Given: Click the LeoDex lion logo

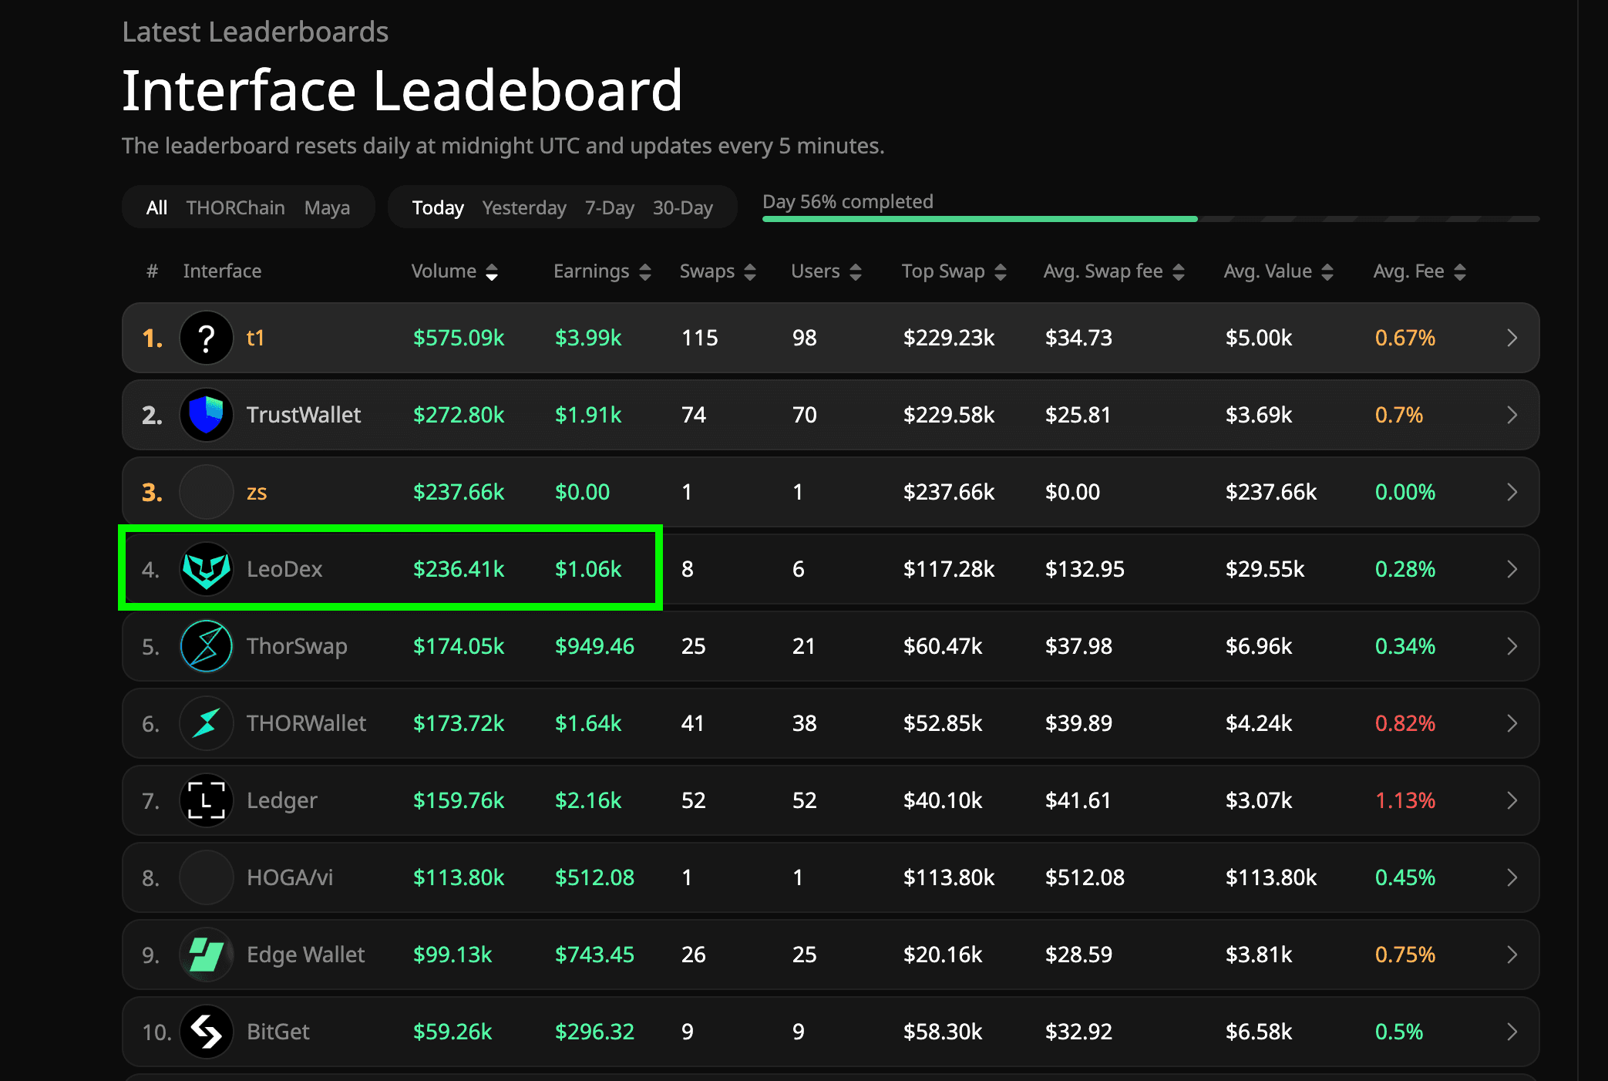Looking at the screenshot, I should (207, 569).
